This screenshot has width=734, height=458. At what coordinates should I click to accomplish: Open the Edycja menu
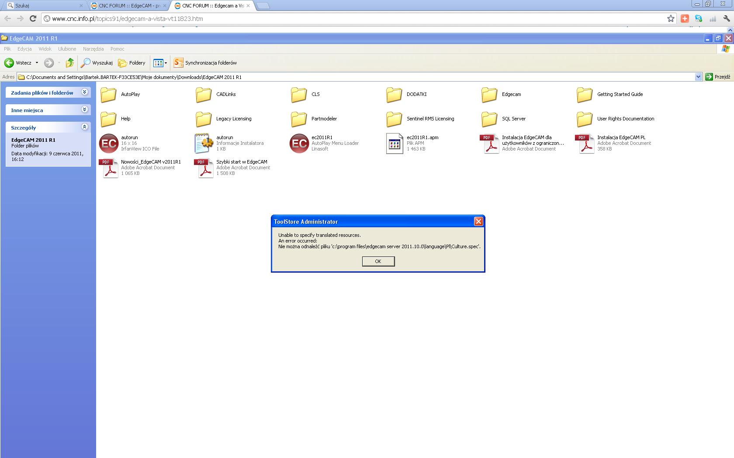[24, 49]
